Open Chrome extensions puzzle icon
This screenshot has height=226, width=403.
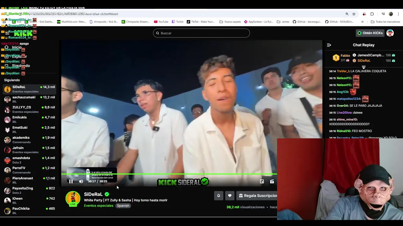372,14
